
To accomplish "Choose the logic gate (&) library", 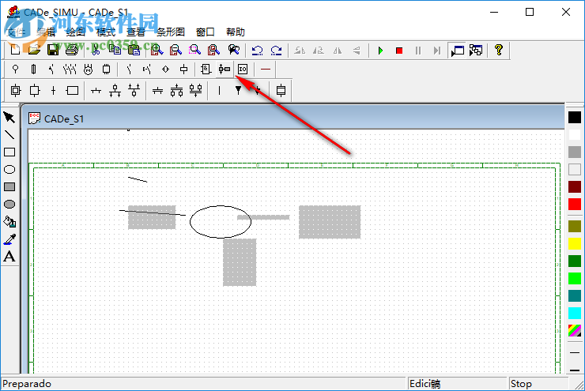I will pyautogui.click(x=206, y=69).
